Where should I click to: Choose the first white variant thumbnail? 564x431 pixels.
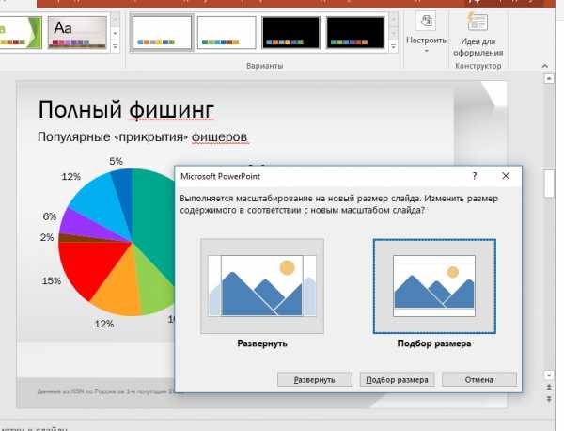pos(162,32)
